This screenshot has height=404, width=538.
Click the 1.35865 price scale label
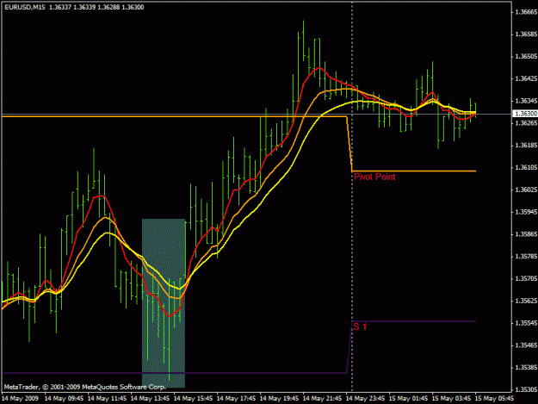(x=526, y=234)
